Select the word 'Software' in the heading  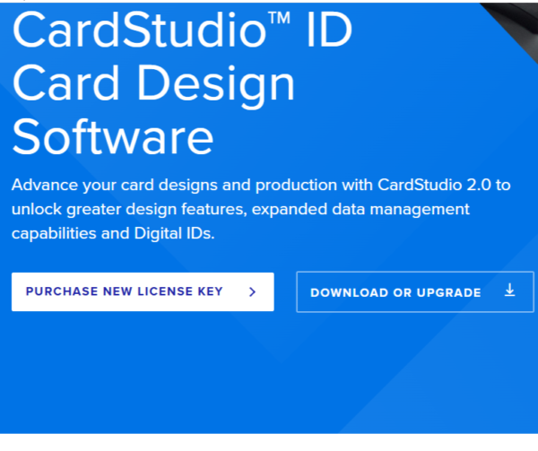[113, 137]
